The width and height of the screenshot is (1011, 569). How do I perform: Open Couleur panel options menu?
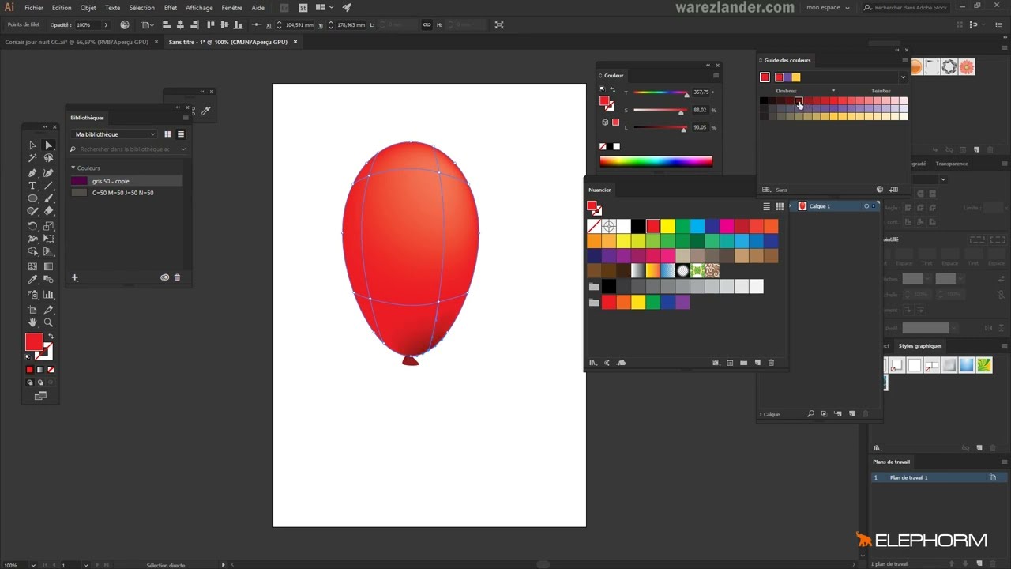pyautogui.click(x=716, y=76)
